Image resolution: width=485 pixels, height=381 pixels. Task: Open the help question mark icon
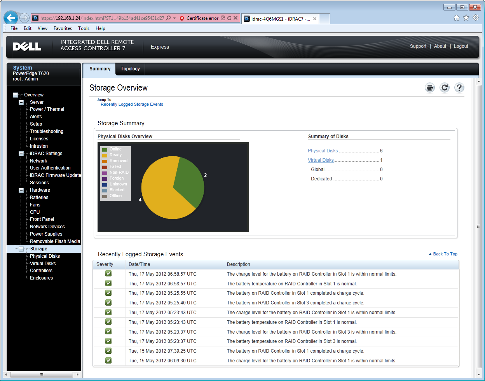(x=459, y=88)
